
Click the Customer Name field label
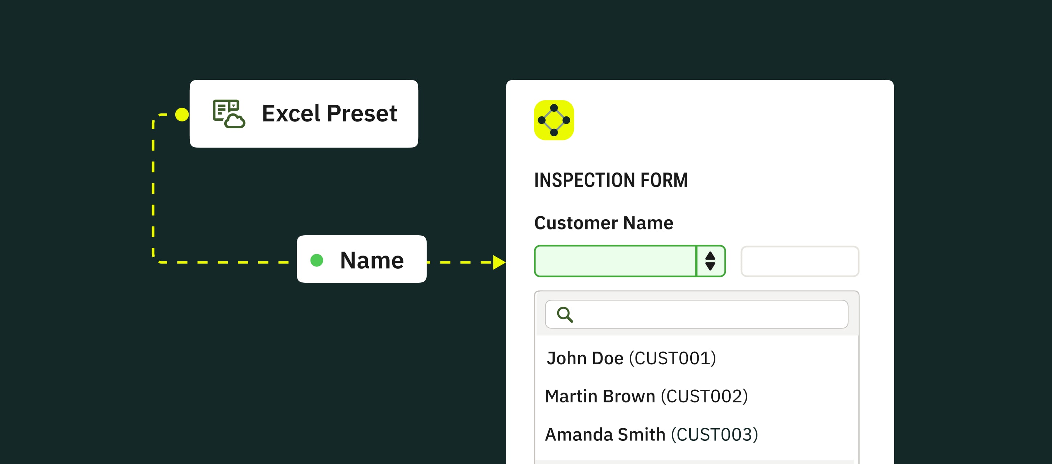point(604,223)
